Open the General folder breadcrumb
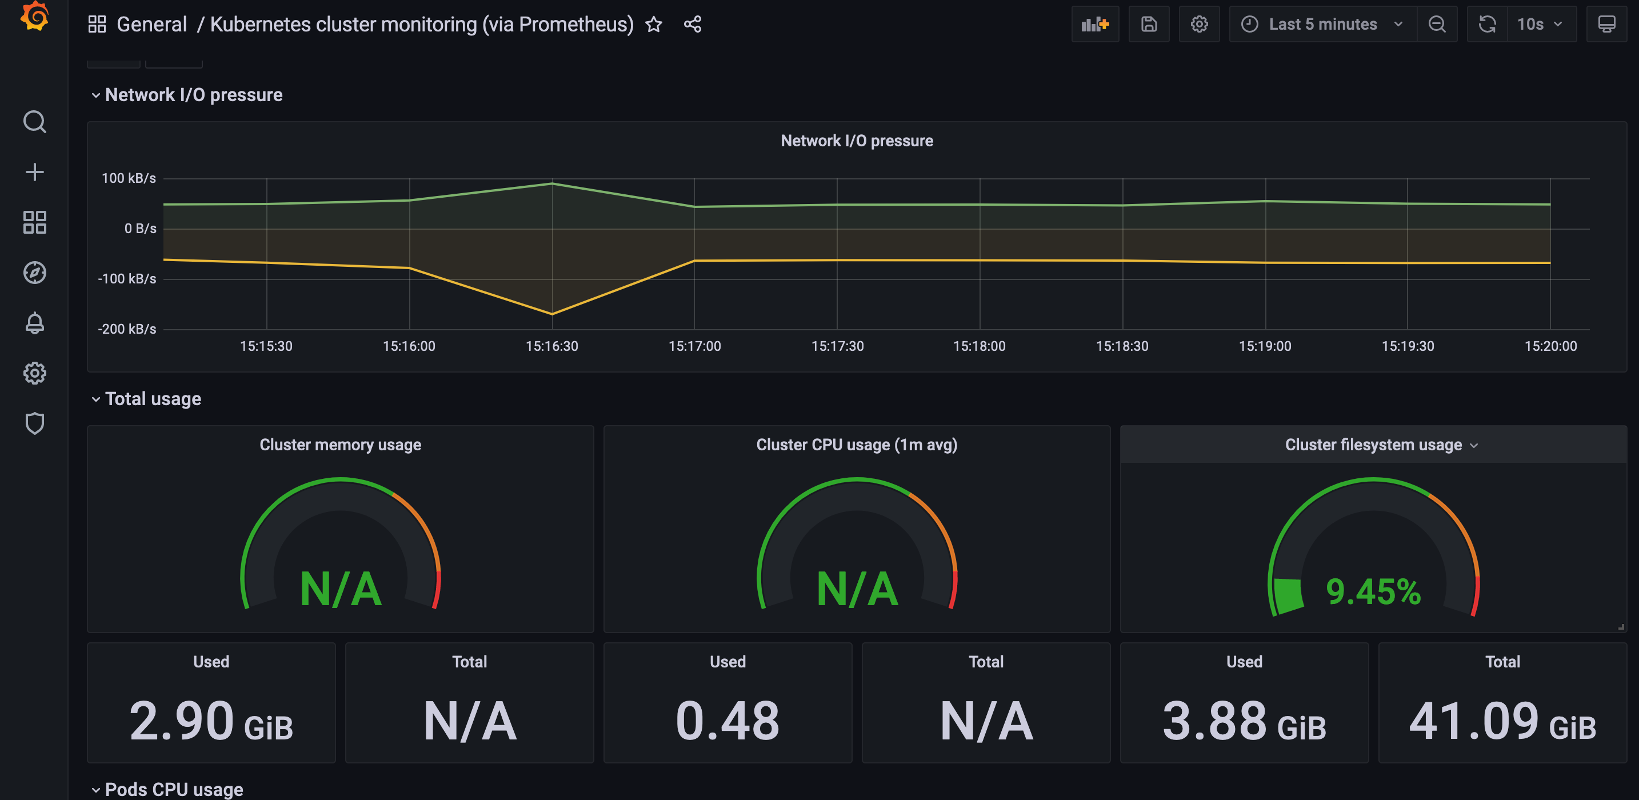1639x800 pixels. coord(151,23)
